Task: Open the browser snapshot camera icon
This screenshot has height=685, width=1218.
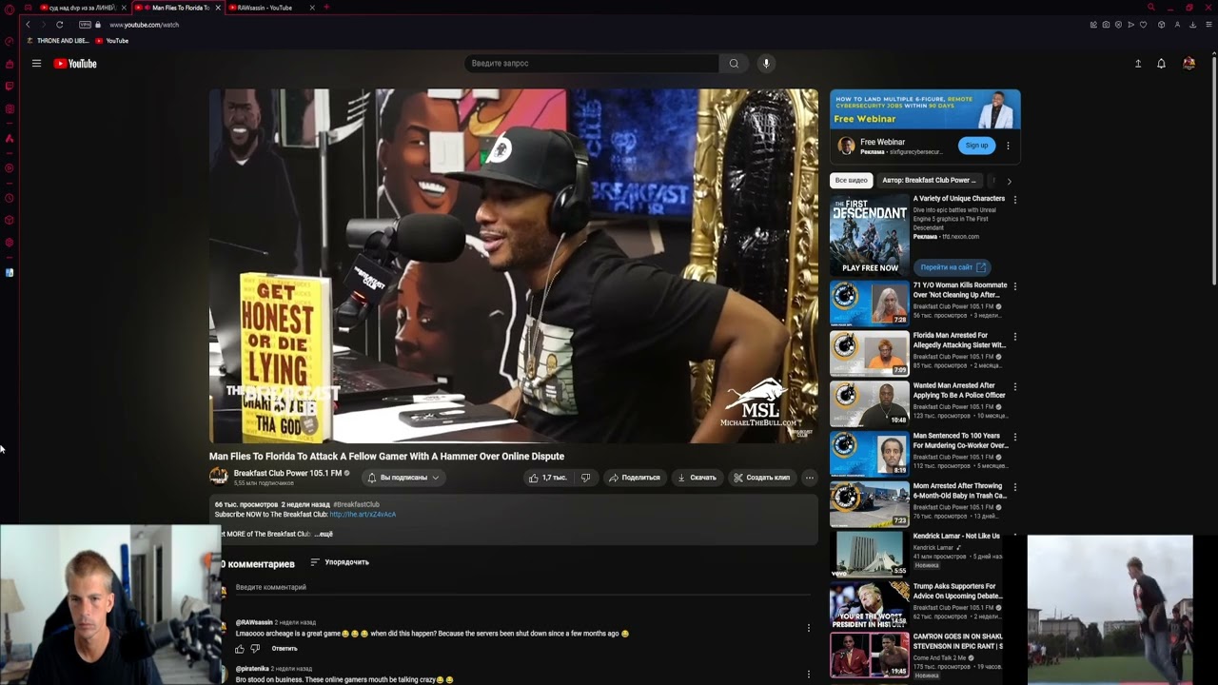Action: click(x=1106, y=25)
